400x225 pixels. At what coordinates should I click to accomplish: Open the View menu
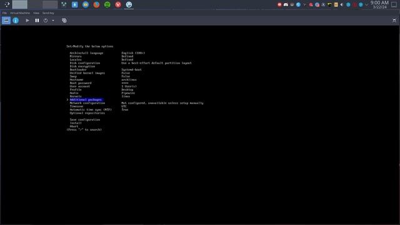tap(36, 12)
